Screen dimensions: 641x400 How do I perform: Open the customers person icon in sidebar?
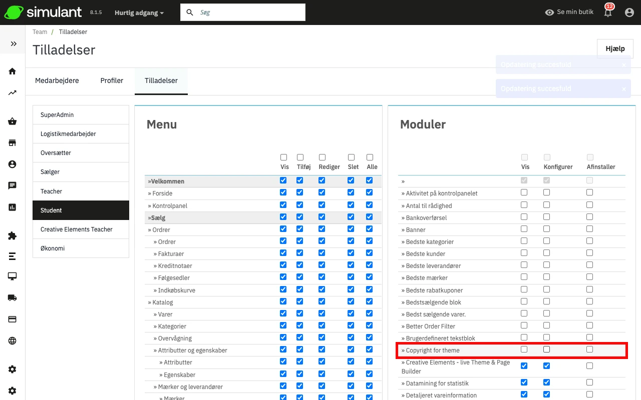coord(13,164)
